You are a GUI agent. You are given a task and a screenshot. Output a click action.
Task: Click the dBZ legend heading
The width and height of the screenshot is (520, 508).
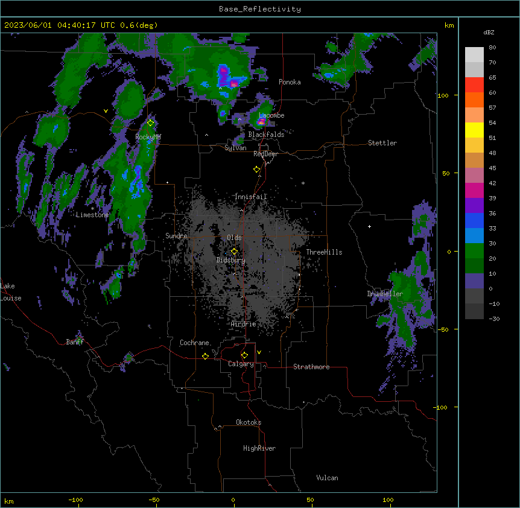(489, 32)
